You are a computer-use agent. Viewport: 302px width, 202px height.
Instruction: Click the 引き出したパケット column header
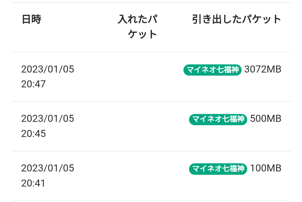pos(237,20)
